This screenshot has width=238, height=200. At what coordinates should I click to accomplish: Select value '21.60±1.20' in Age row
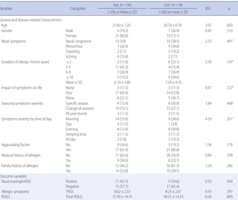coord(122,25)
